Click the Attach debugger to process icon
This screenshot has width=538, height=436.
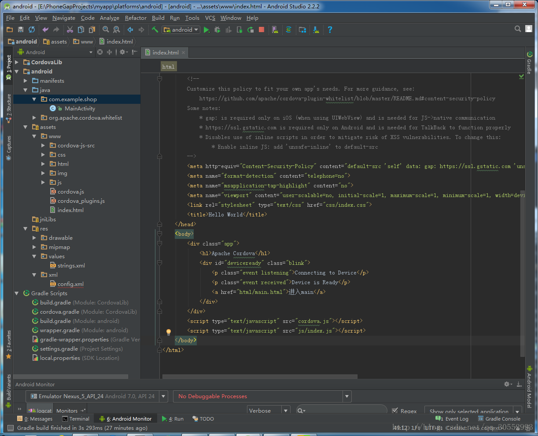tap(240, 29)
